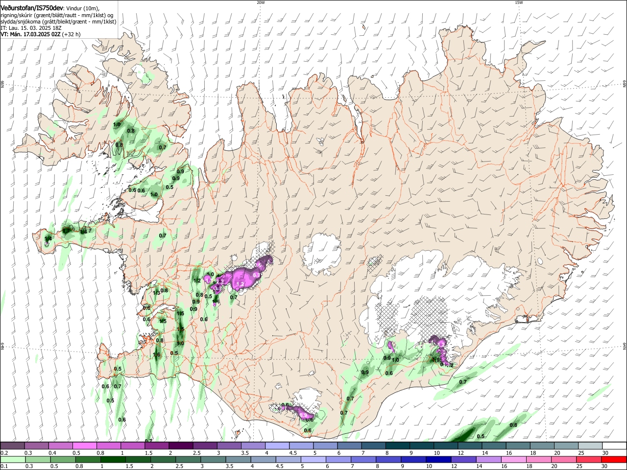Pick dark purple swatch labeled 2 in top legend row
Screen dimensions: 627x470
click(x=181, y=446)
